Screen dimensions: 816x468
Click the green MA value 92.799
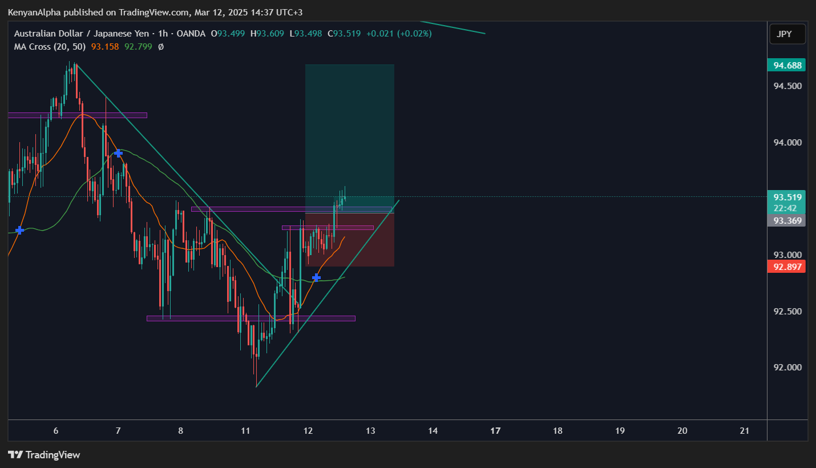138,47
